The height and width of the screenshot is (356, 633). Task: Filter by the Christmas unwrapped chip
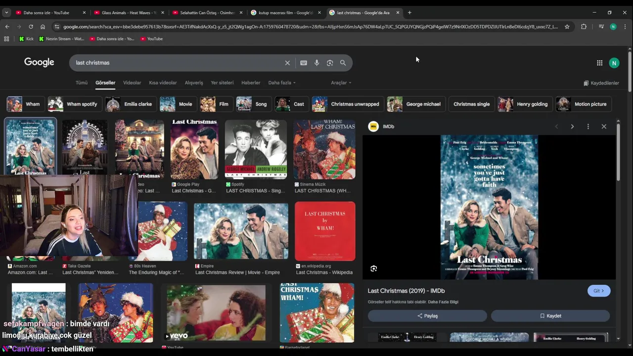pyautogui.click(x=348, y=104)
